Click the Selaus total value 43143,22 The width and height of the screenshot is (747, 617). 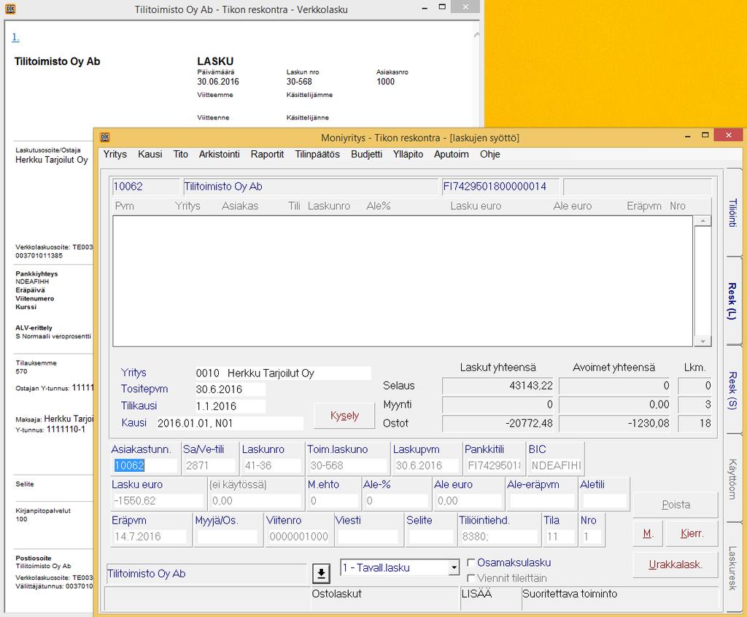coord(498,386)
